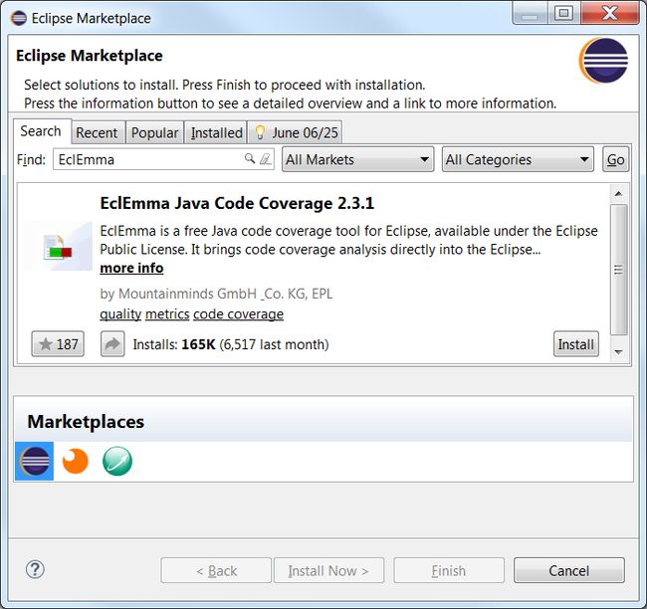Switch to the Search tab

[x=41, y=131]
